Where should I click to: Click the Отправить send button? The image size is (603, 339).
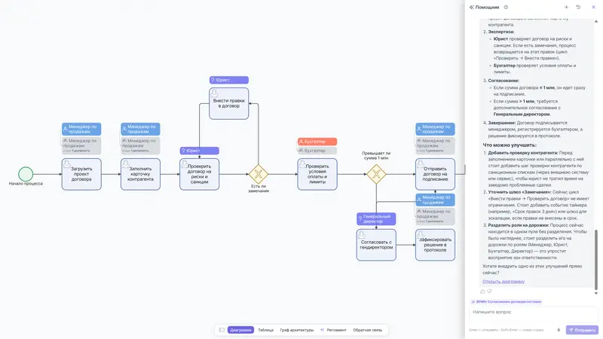tap(582, 330)
